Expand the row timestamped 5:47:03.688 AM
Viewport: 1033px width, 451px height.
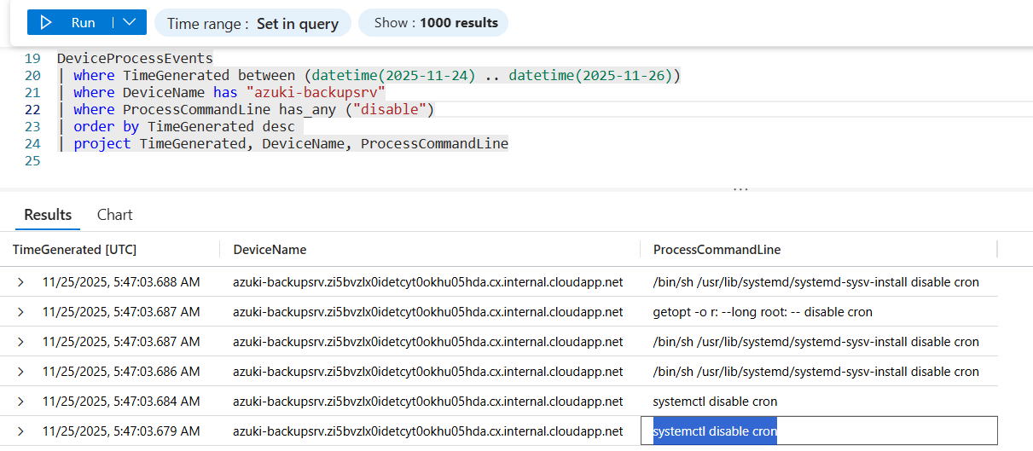point(20,282)
